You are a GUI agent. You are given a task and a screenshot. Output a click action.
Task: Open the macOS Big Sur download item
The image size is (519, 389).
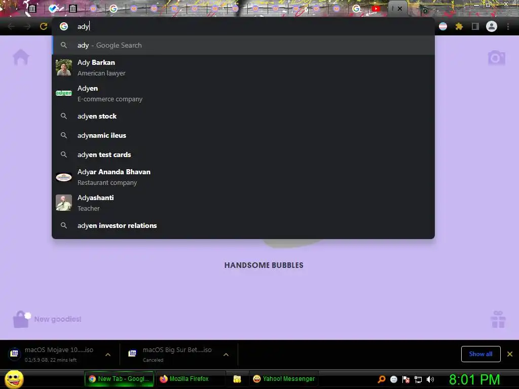coord(171,354)
